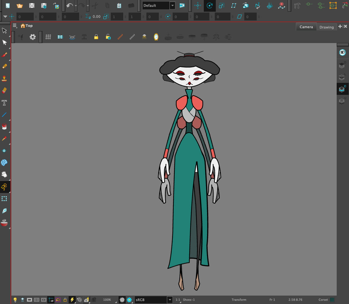The width and height of the screenshot is (349, 304).
Task: Select the Pencil tool
Action: tap(4, 66)
